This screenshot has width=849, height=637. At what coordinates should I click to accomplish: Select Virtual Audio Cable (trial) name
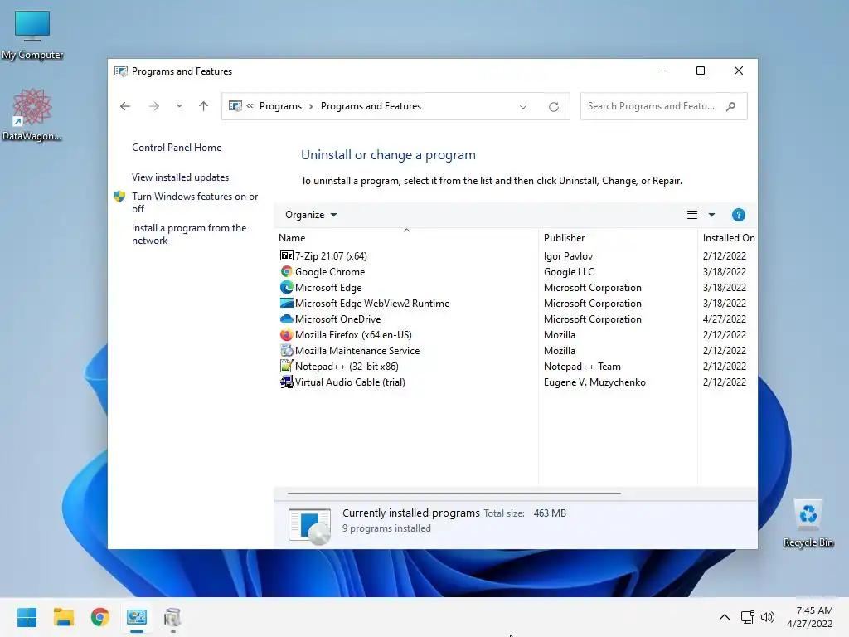pyautogui.click(x=350, y=382)
